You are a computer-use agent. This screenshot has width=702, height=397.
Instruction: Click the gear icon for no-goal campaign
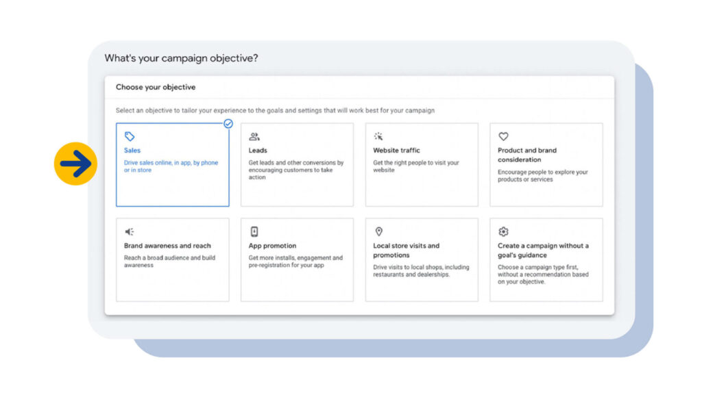pyautogui.click(x=503, y=231)
